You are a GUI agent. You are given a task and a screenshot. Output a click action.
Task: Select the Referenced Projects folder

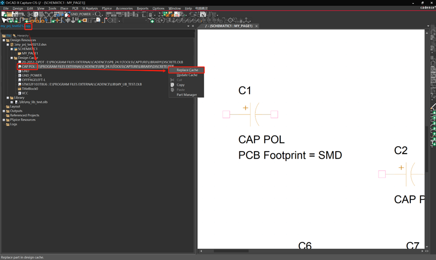25,115
